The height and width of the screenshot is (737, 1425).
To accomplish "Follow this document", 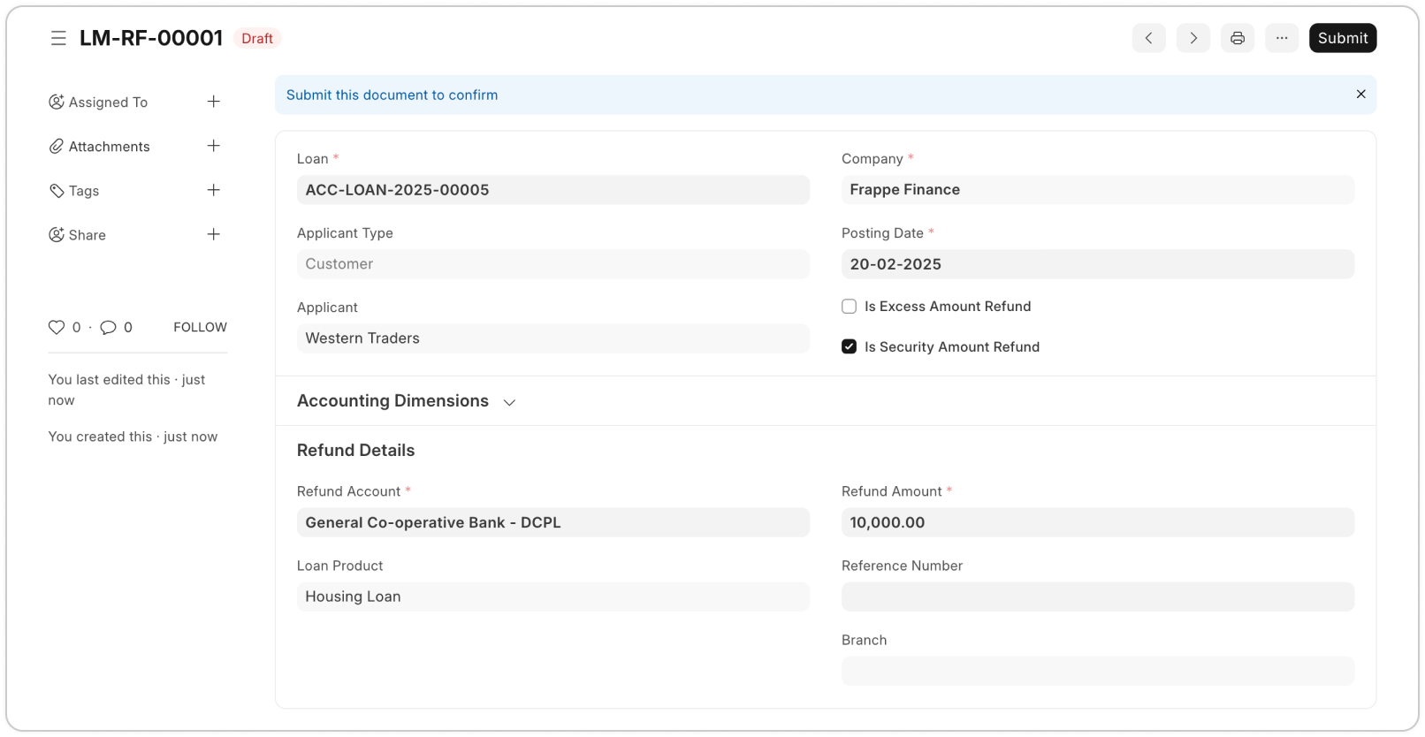I will point(200,327).
